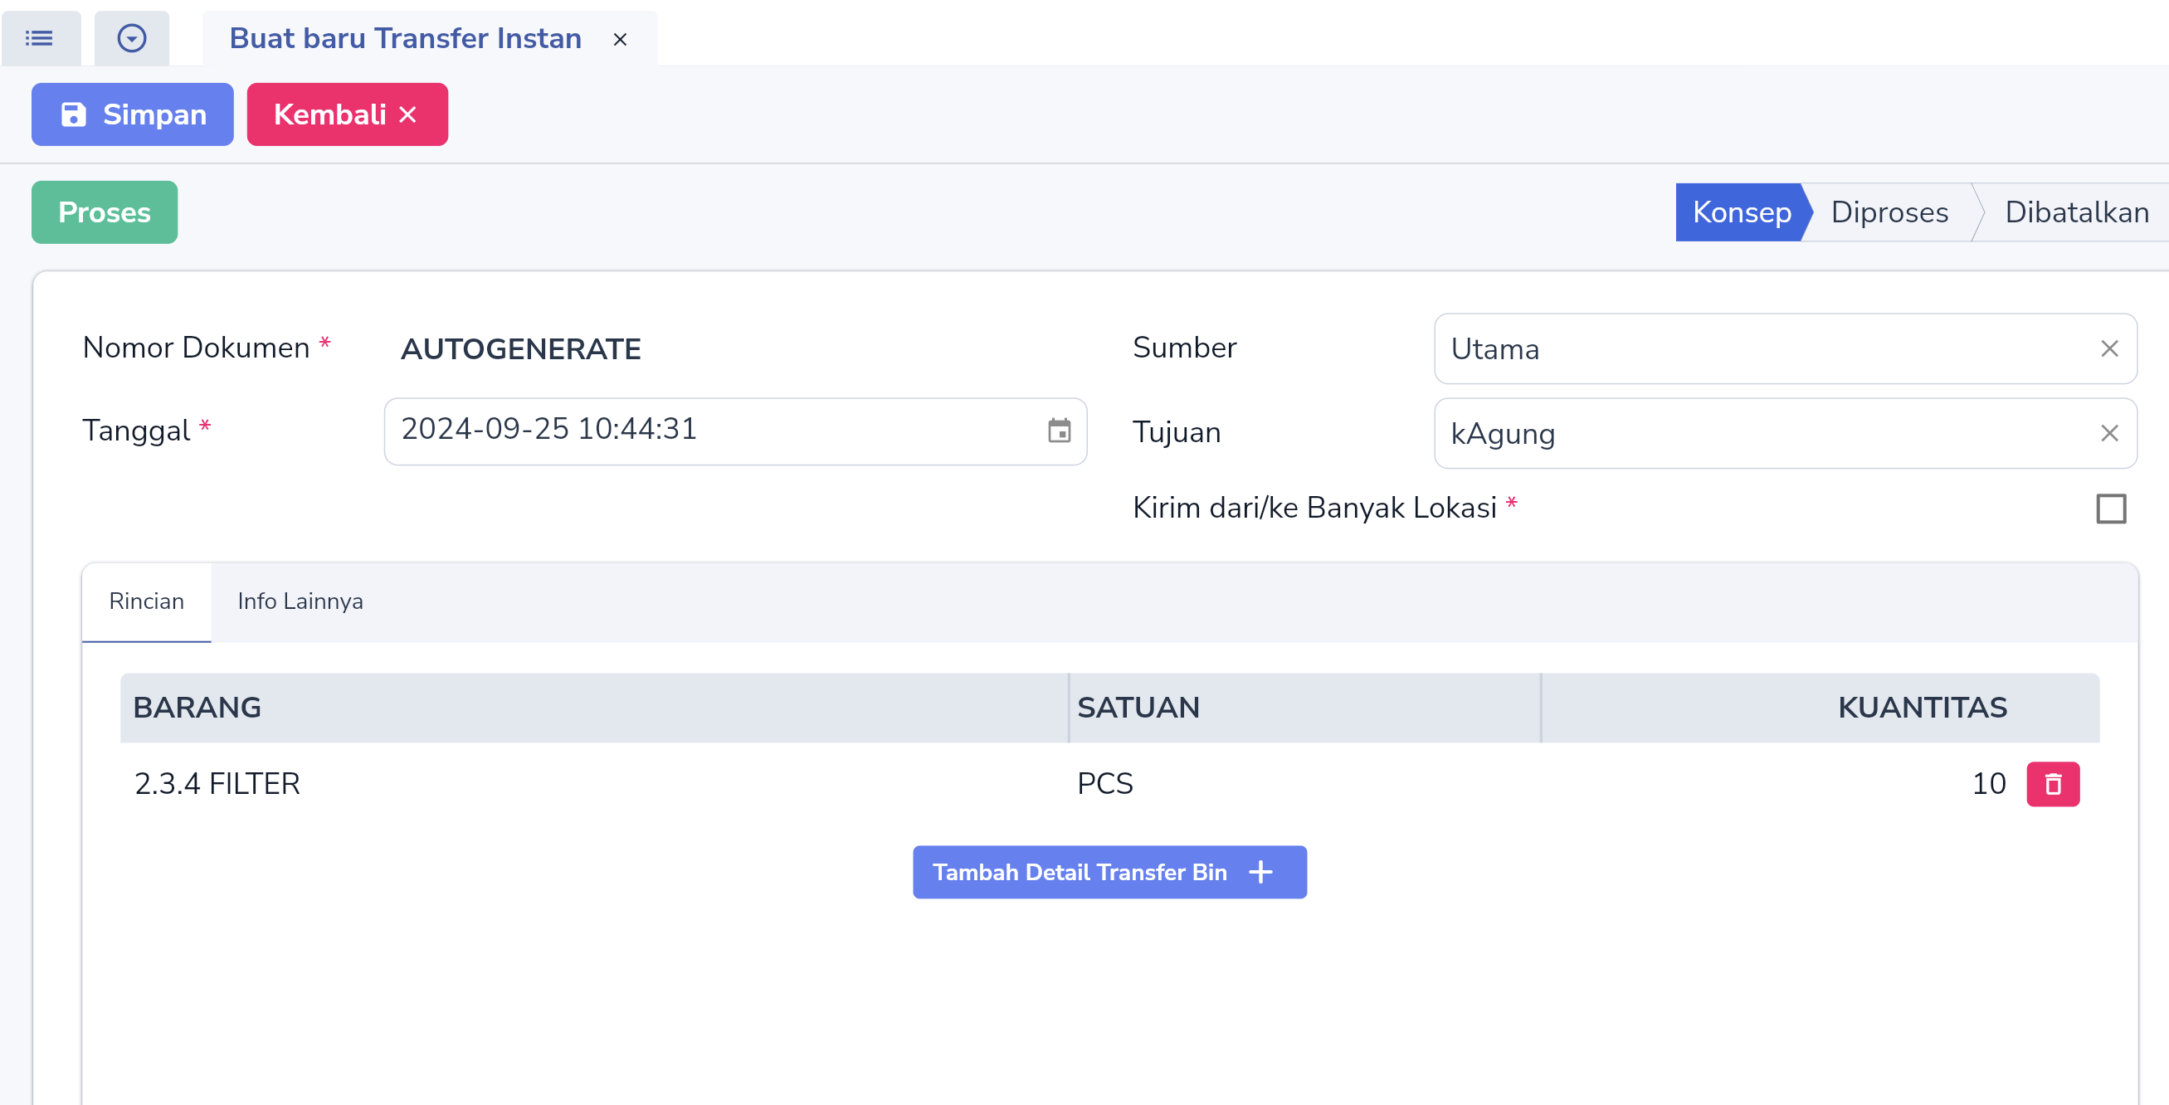Image resolution: width=2169 pixels, height=1105 pixels.
Task: Go back with the Kembali button
Action: point(347,114)
